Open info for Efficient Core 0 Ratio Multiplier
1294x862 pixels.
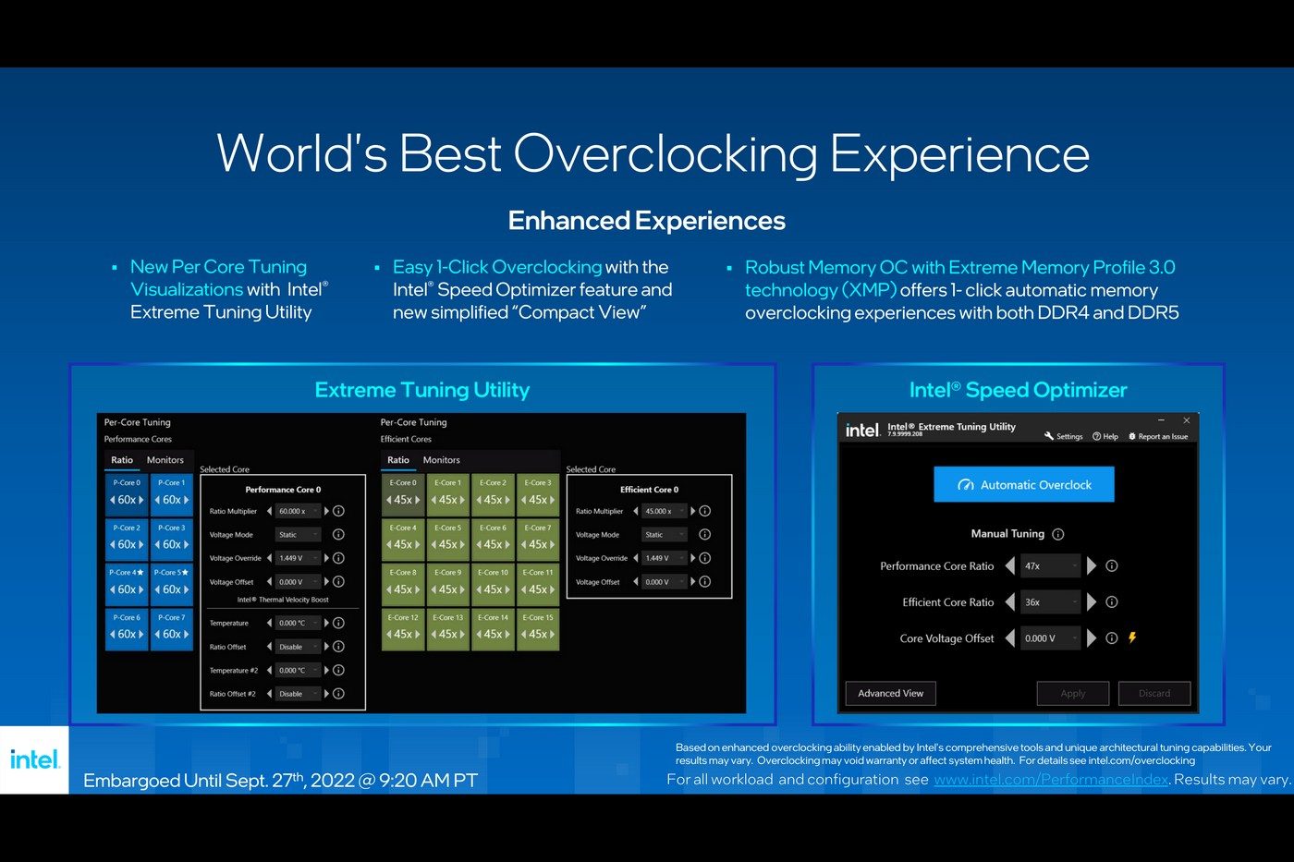(x=704, y=511)
